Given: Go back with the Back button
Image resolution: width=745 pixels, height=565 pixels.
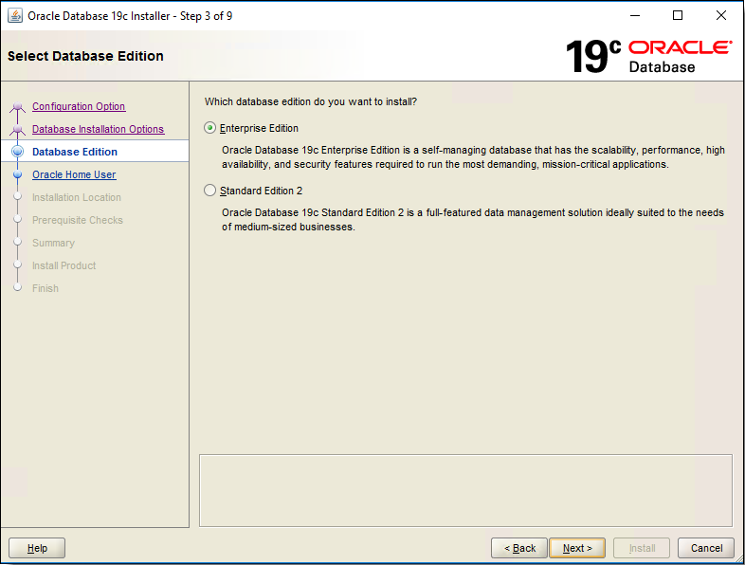Looking at the screenshot, I should coord(519,548).
